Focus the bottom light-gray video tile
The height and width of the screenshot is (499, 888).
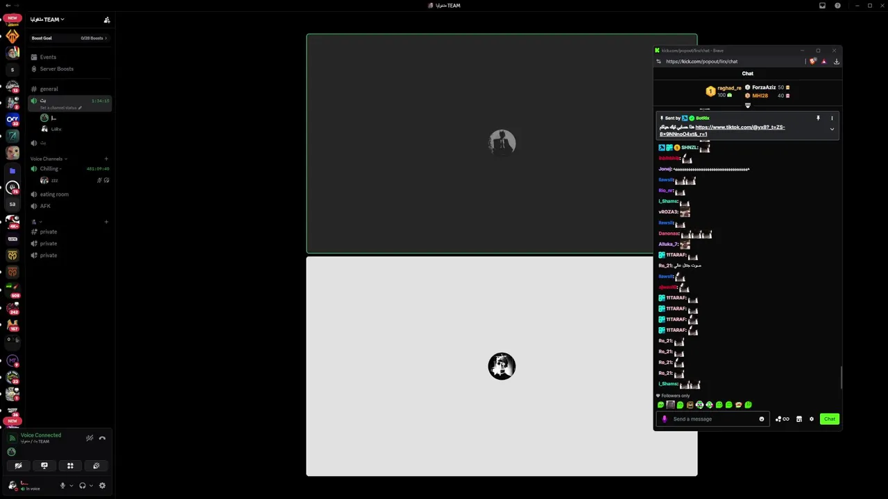(502, 366)
